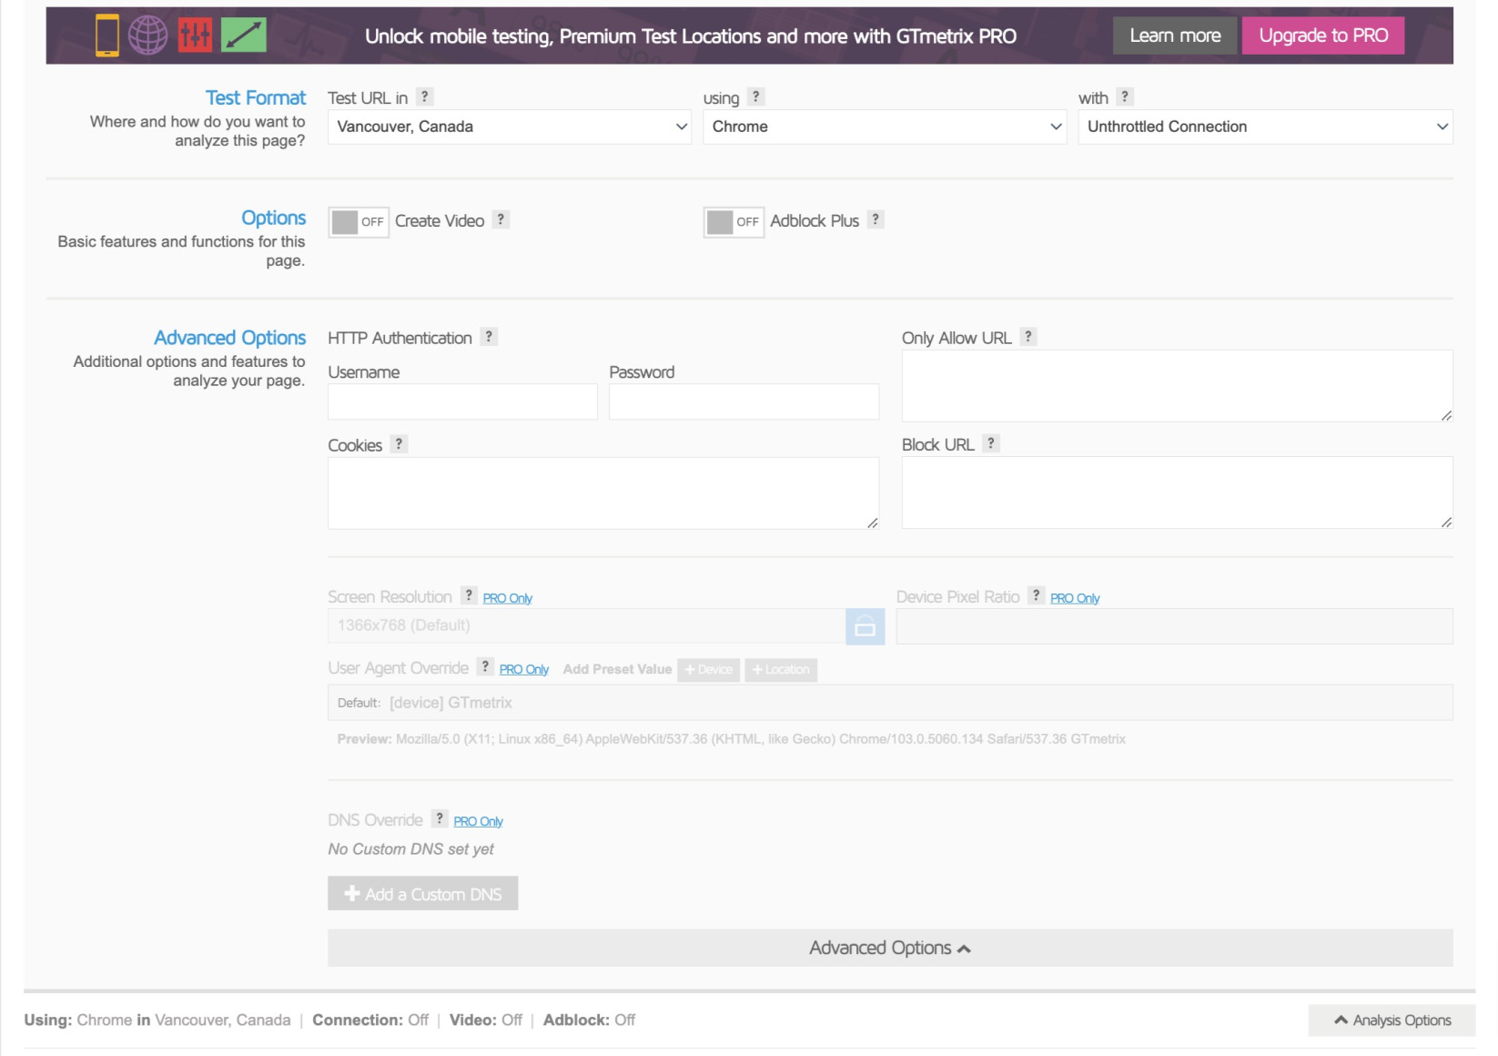Click the Upgrade to PRO button
This screenshot has width=1498, height=1056.
tap(1323, 36)
